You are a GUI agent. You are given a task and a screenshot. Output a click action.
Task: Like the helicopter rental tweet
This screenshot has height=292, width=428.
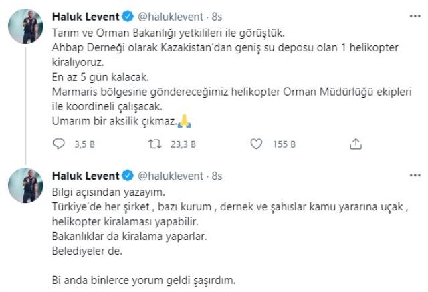pyautogui.click(x=255, y=143)
